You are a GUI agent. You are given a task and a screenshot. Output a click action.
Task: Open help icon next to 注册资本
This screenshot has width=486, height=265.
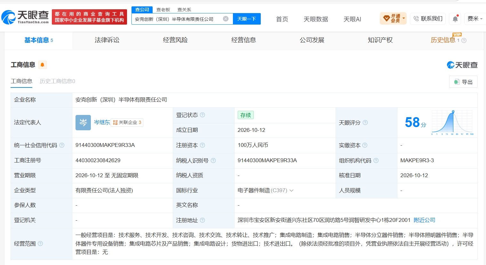pos(203,145)
